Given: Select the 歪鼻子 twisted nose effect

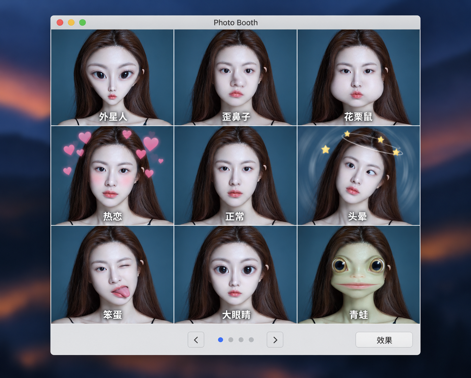Looking at the screenshot, I should click(235, 77).
